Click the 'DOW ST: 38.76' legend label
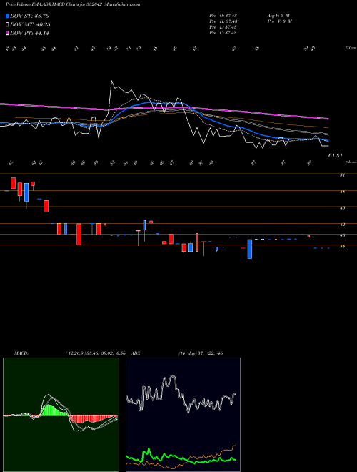The image size is (357, 472). pos(29,16)
